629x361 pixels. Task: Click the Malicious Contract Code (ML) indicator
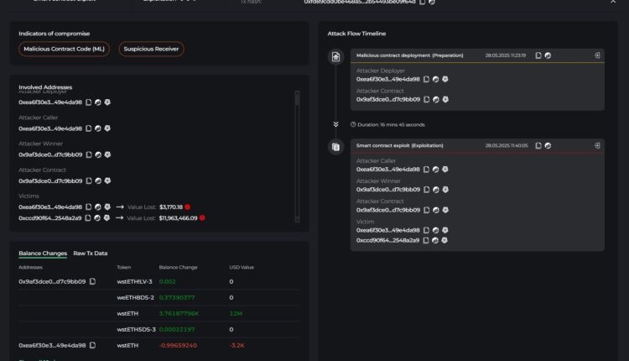tap(65, 50)
